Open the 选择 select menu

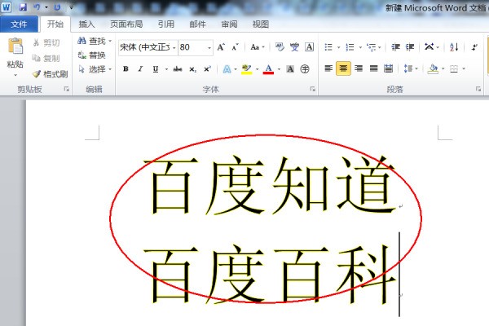pyautogui.click(x=95, y=69)
